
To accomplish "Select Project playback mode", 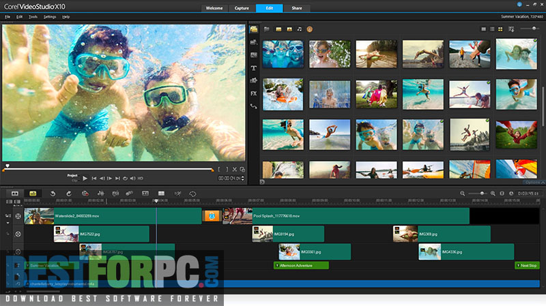I will (x=72, y=176).
